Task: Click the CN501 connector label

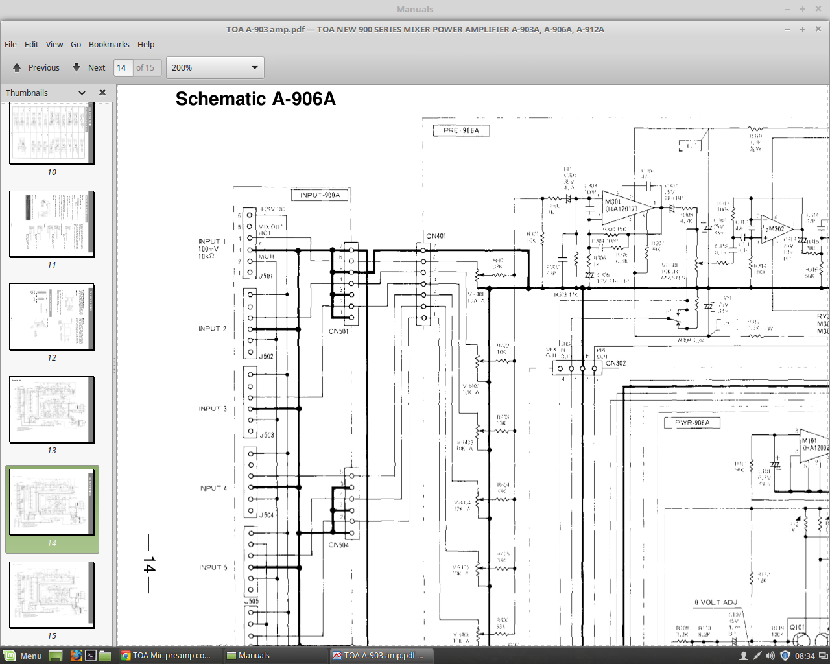Action: 338,331
